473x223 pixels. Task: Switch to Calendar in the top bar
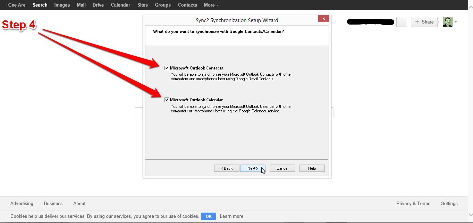tap(120, 5)
